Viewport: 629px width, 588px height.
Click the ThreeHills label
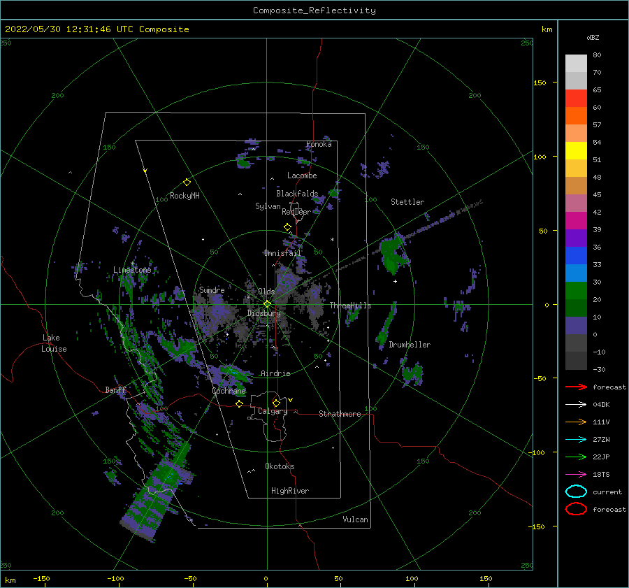351,306
